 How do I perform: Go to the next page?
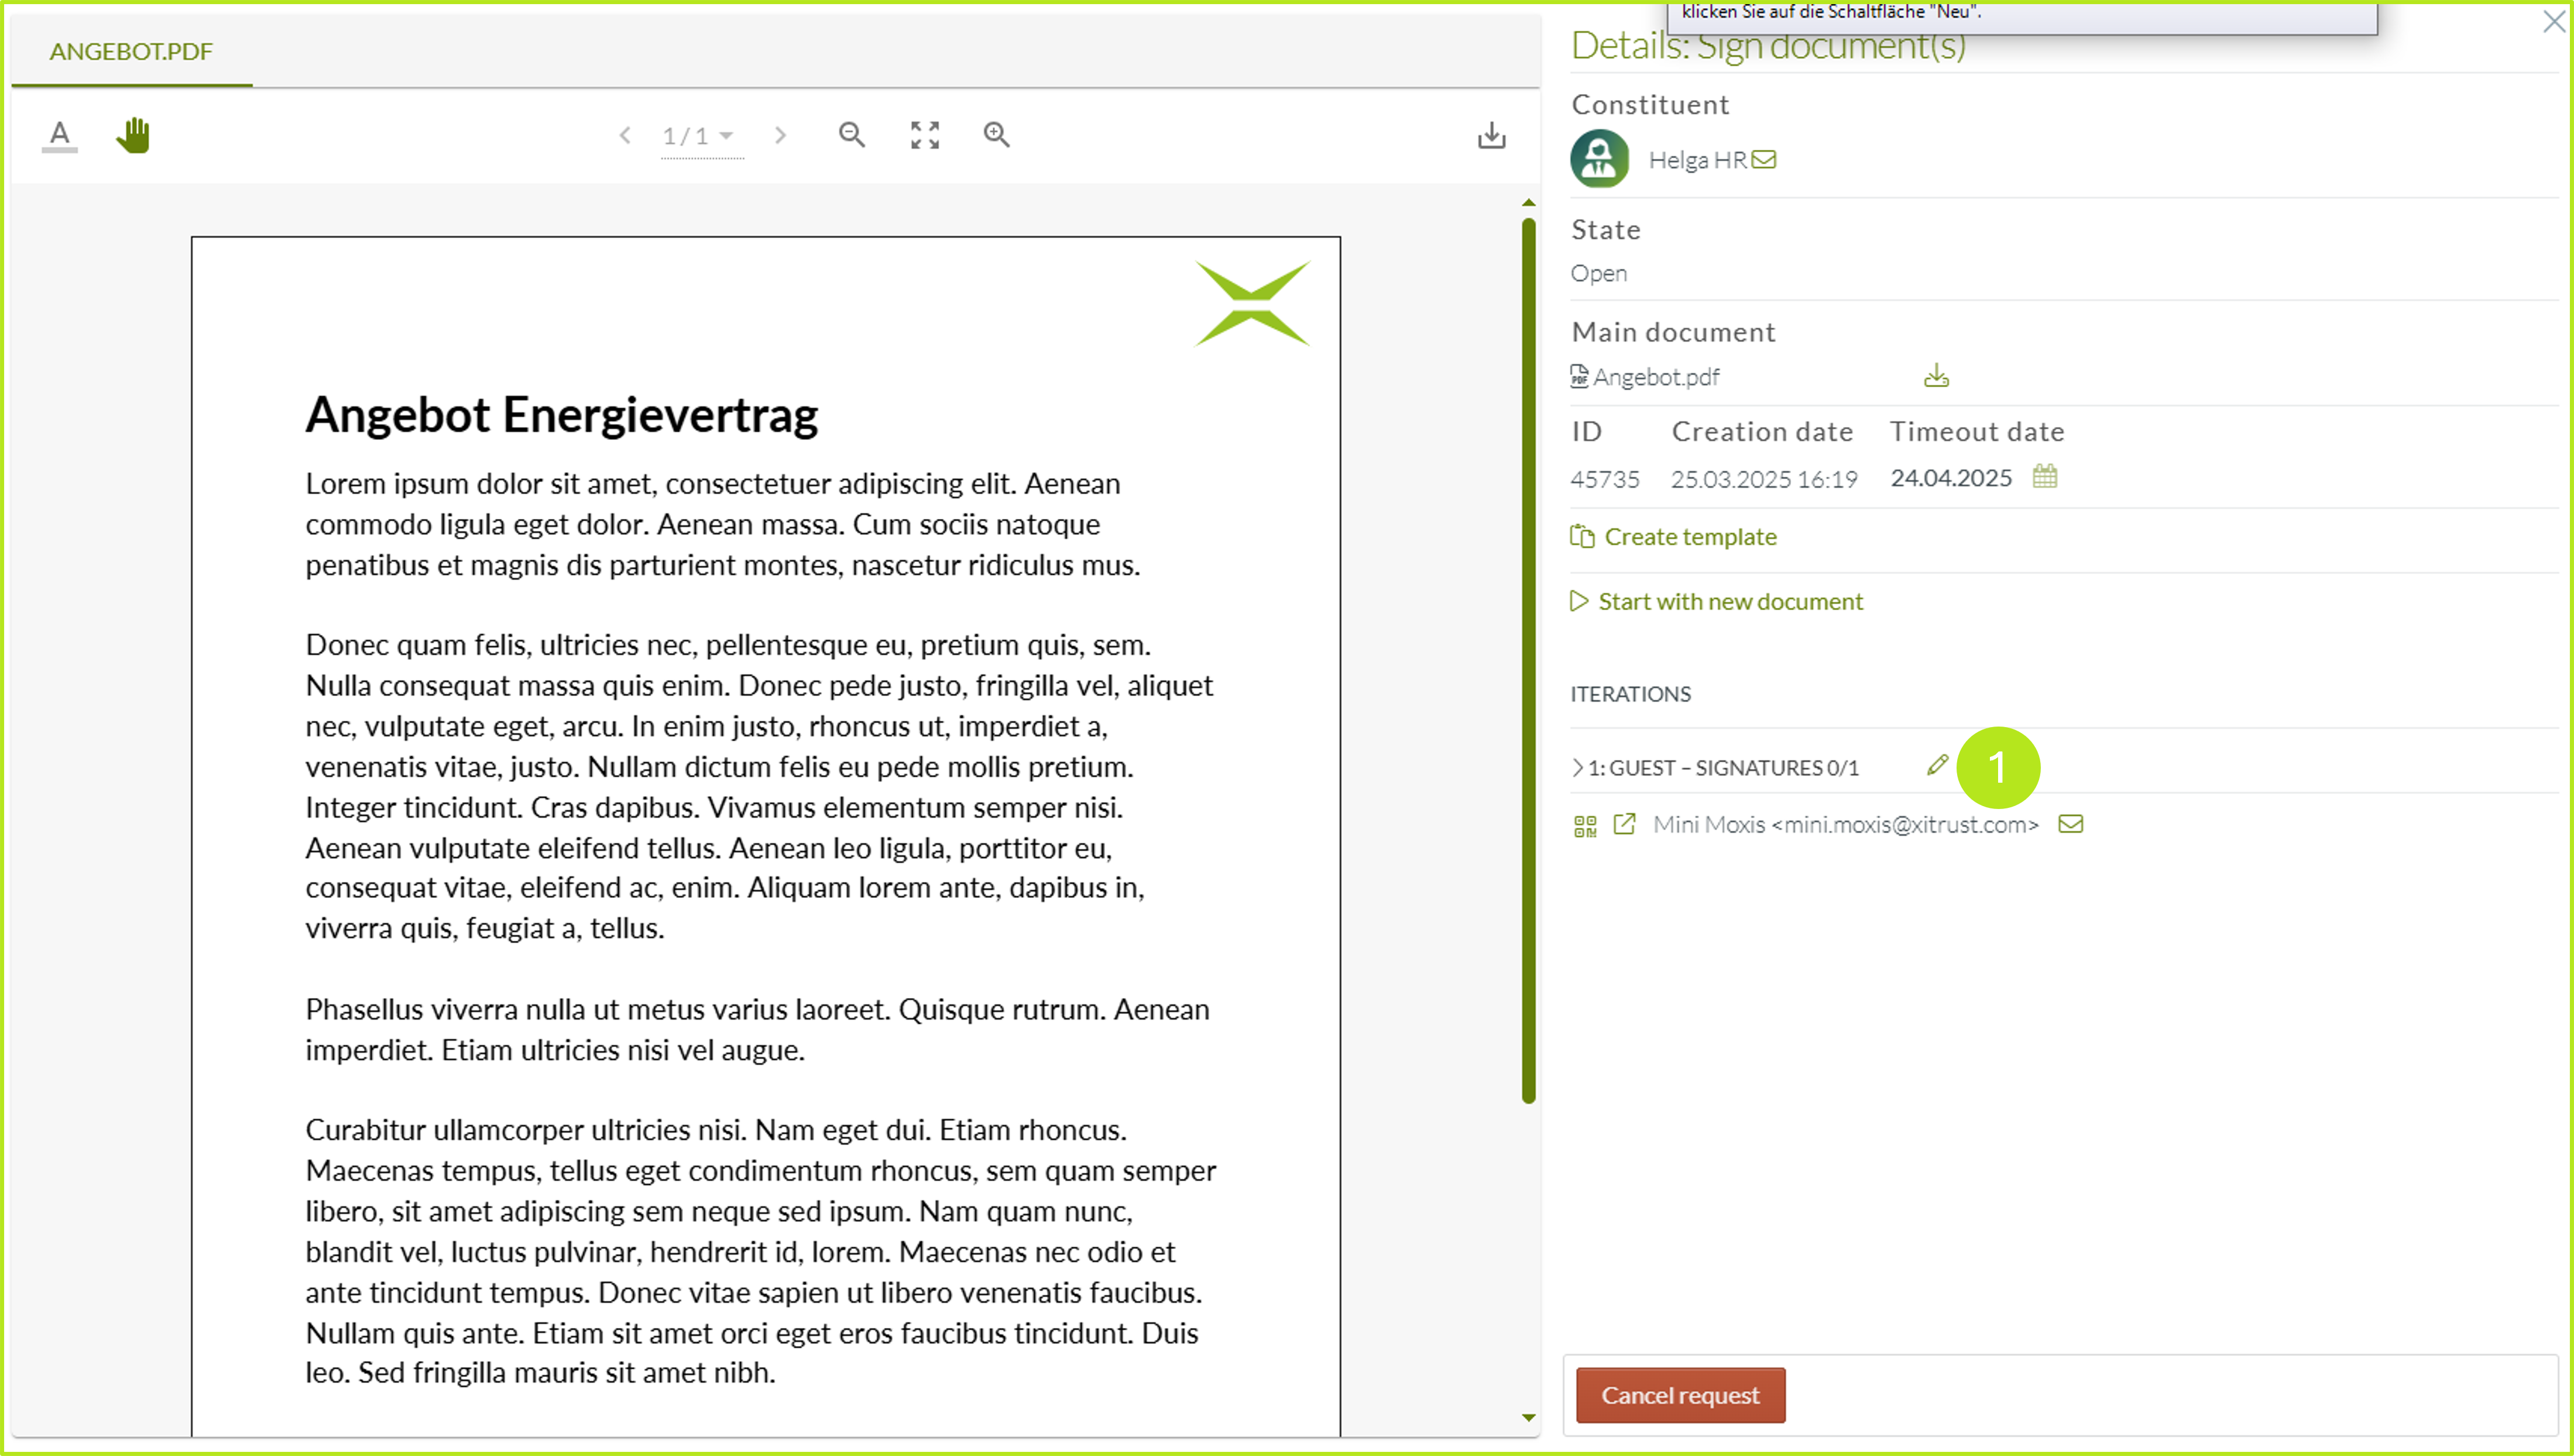(780, 135)
